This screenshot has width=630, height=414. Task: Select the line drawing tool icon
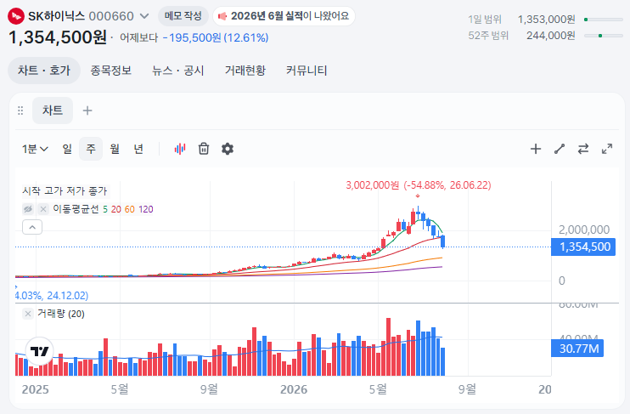click(x=560, y=149)
